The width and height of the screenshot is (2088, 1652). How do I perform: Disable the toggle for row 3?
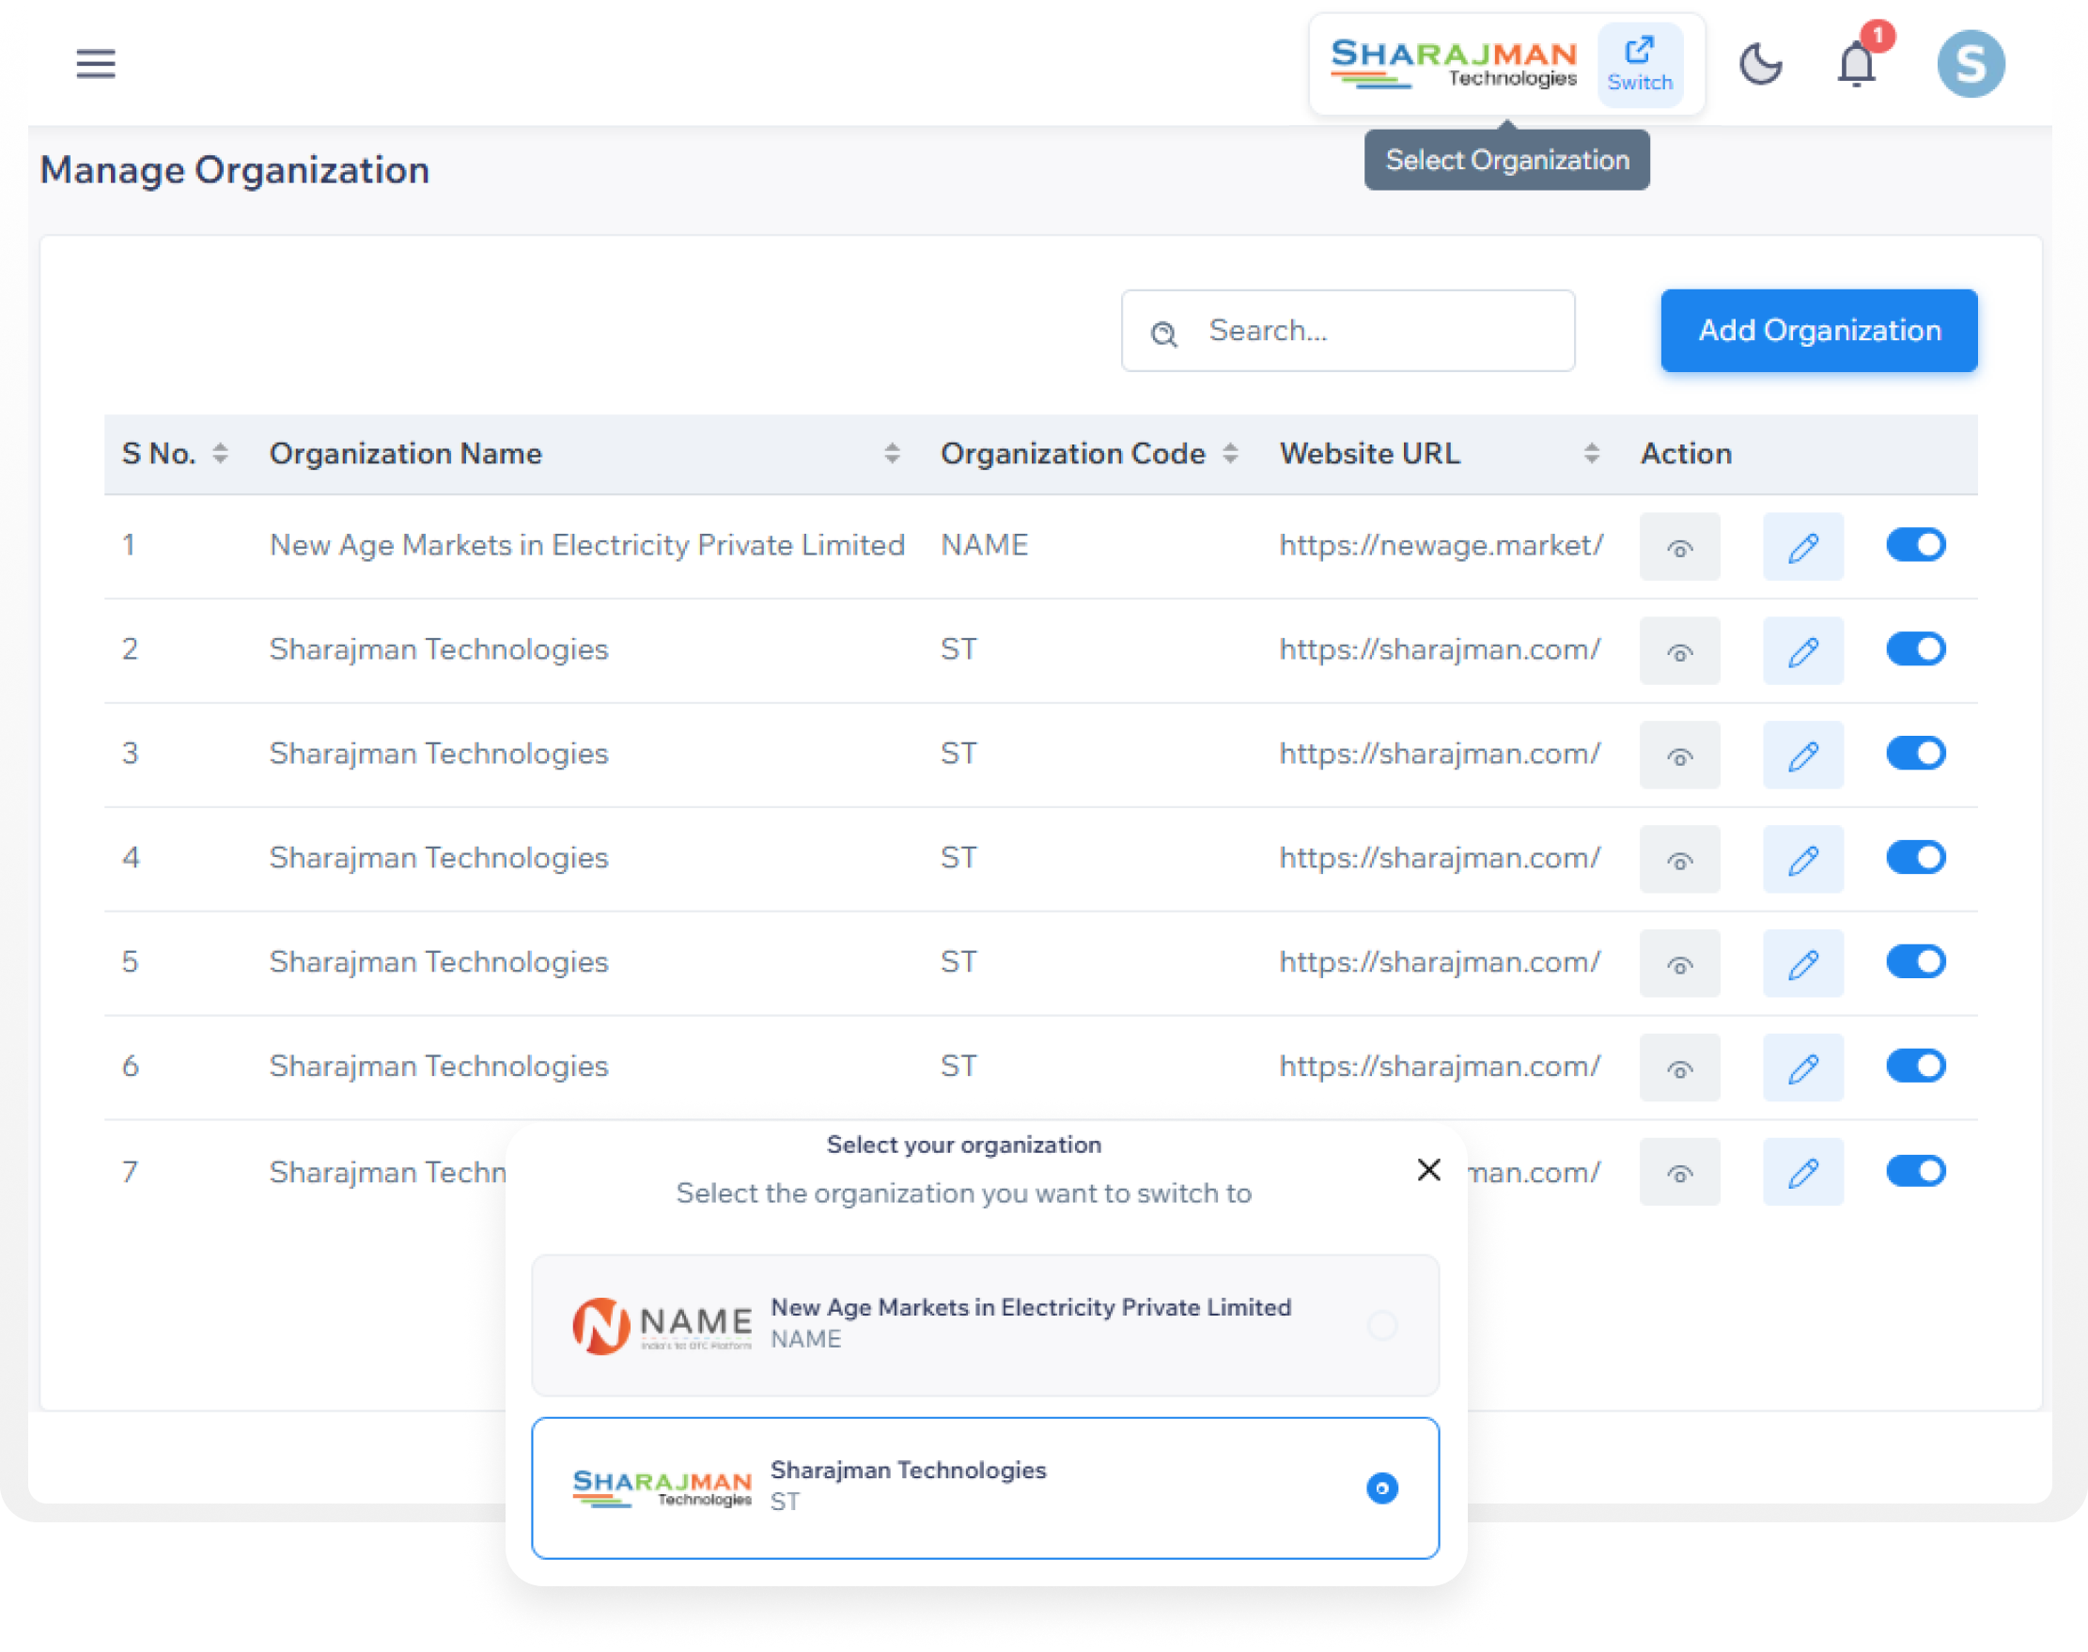tap(1916, 754)
